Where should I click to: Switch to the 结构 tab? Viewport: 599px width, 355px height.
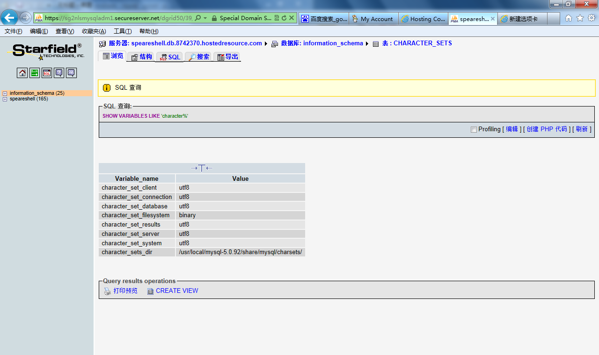click(x=141, y=57)
